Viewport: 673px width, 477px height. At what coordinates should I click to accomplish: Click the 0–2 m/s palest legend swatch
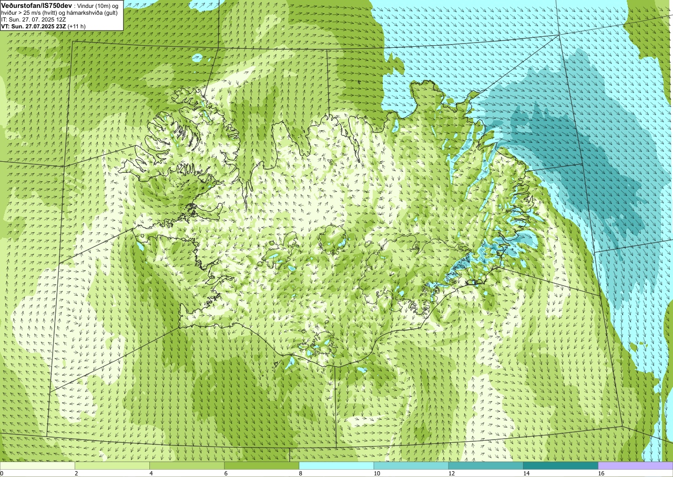click(x=37, y=465)
